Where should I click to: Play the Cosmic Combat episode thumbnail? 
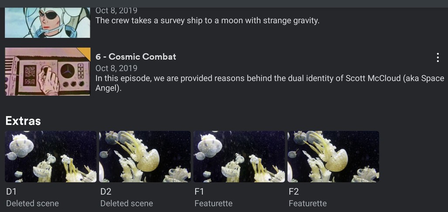click(x=48, y=72)
